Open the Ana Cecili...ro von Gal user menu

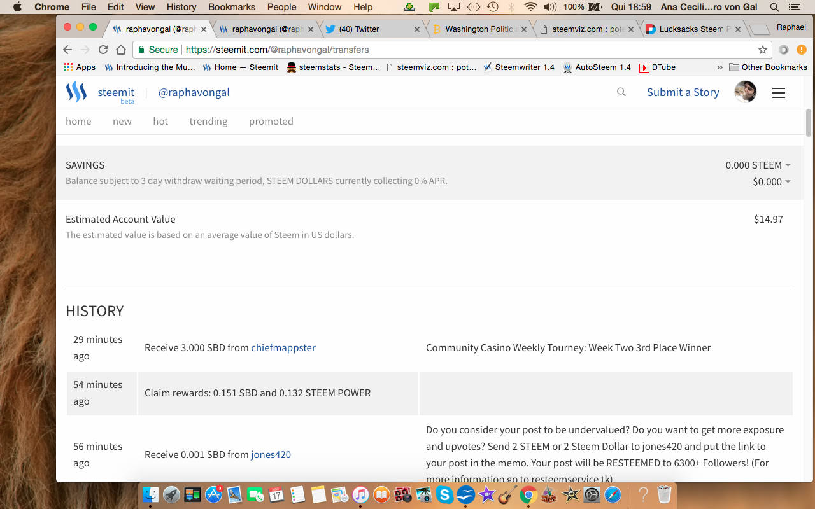click(x=707, y=7)
